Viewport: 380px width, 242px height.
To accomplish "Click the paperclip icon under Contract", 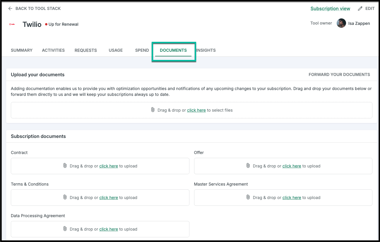I will click(65, 166).
